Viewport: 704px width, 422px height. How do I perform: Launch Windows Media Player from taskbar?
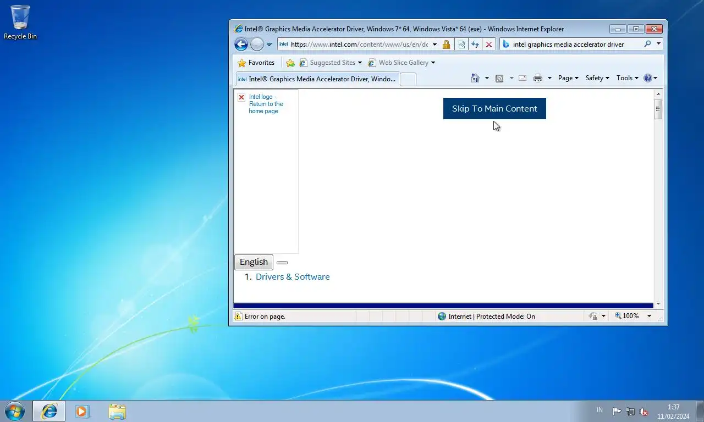[x=82, y=411]
